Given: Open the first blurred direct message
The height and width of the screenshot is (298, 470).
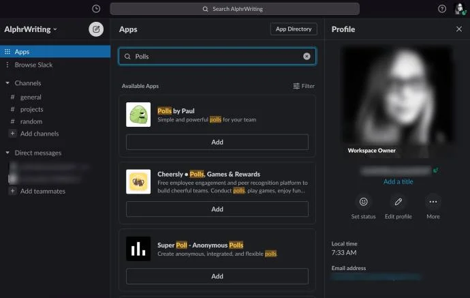Looking at the screenshot, I should pos(50,166).
